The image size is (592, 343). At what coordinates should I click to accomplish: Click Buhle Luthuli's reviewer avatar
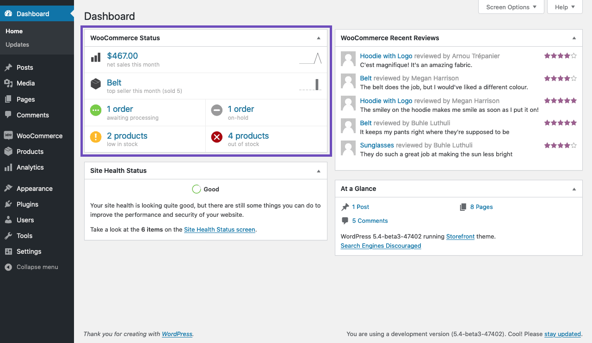[x=348, y=126]
